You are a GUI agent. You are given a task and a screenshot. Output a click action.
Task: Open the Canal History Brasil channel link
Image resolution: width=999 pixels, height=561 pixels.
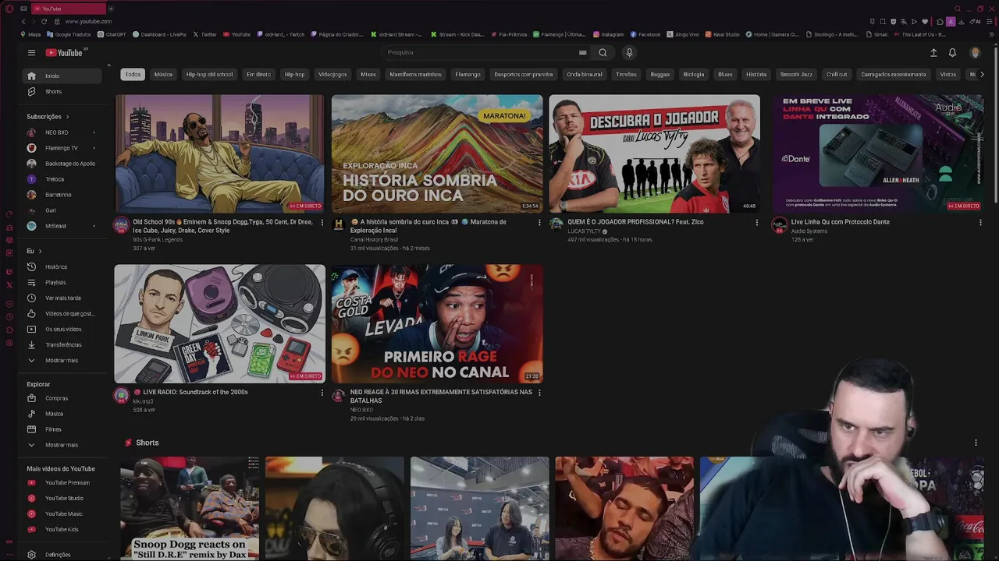click(x=374, y=239)
